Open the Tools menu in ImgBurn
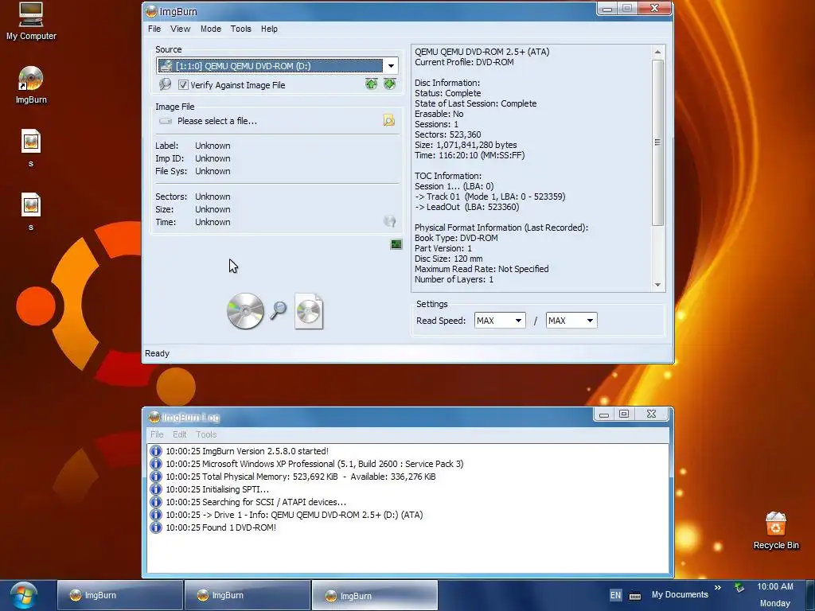Screen dimensions: 815x611 240,29
